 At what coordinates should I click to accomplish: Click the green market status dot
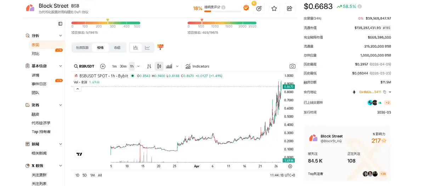coord(132,76)
